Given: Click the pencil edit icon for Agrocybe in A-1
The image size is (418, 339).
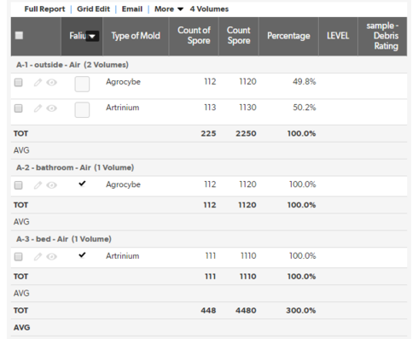Looking at the screenshot, I should 38,83.
